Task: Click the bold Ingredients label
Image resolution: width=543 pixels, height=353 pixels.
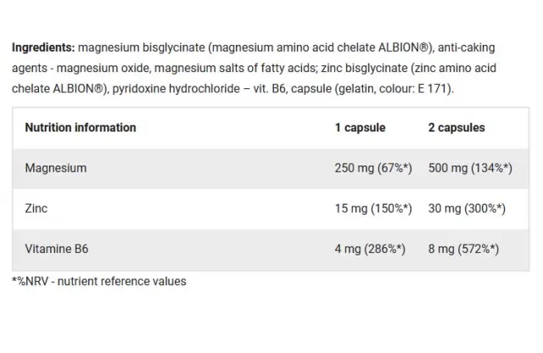Action: tap(43, 48)
